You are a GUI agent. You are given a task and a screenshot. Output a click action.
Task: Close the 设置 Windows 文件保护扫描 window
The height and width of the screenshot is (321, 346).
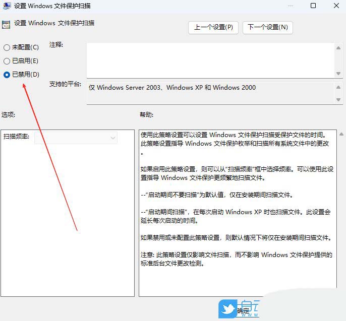[336, 6]
